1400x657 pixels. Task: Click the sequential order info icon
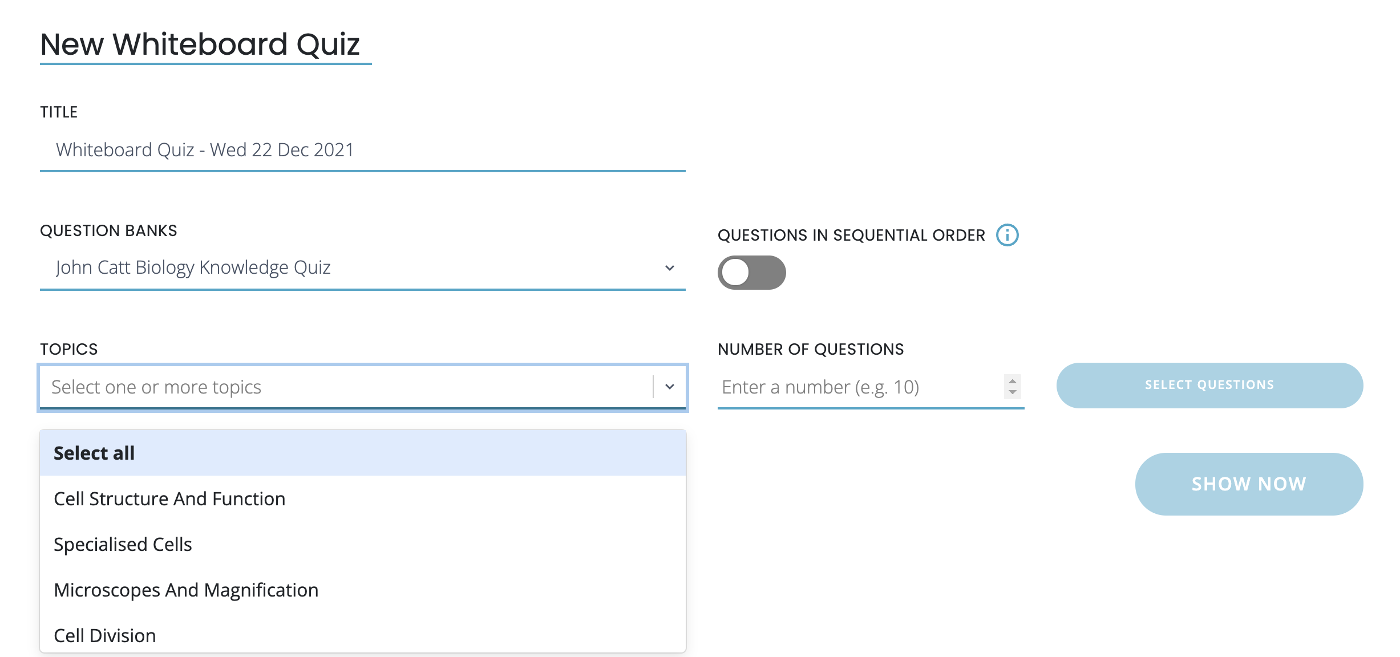1007,235
